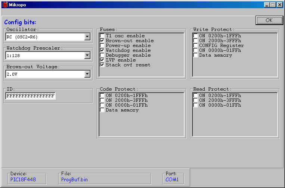Tick Write Protect Data memory checkbox

pos(195,55)
